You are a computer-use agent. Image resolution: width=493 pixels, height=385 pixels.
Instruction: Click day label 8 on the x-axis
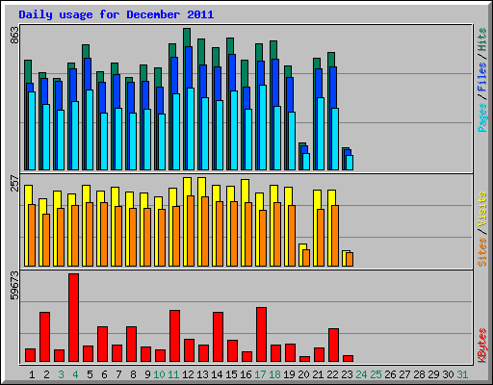pyautogui.click(x=133, y=374)
